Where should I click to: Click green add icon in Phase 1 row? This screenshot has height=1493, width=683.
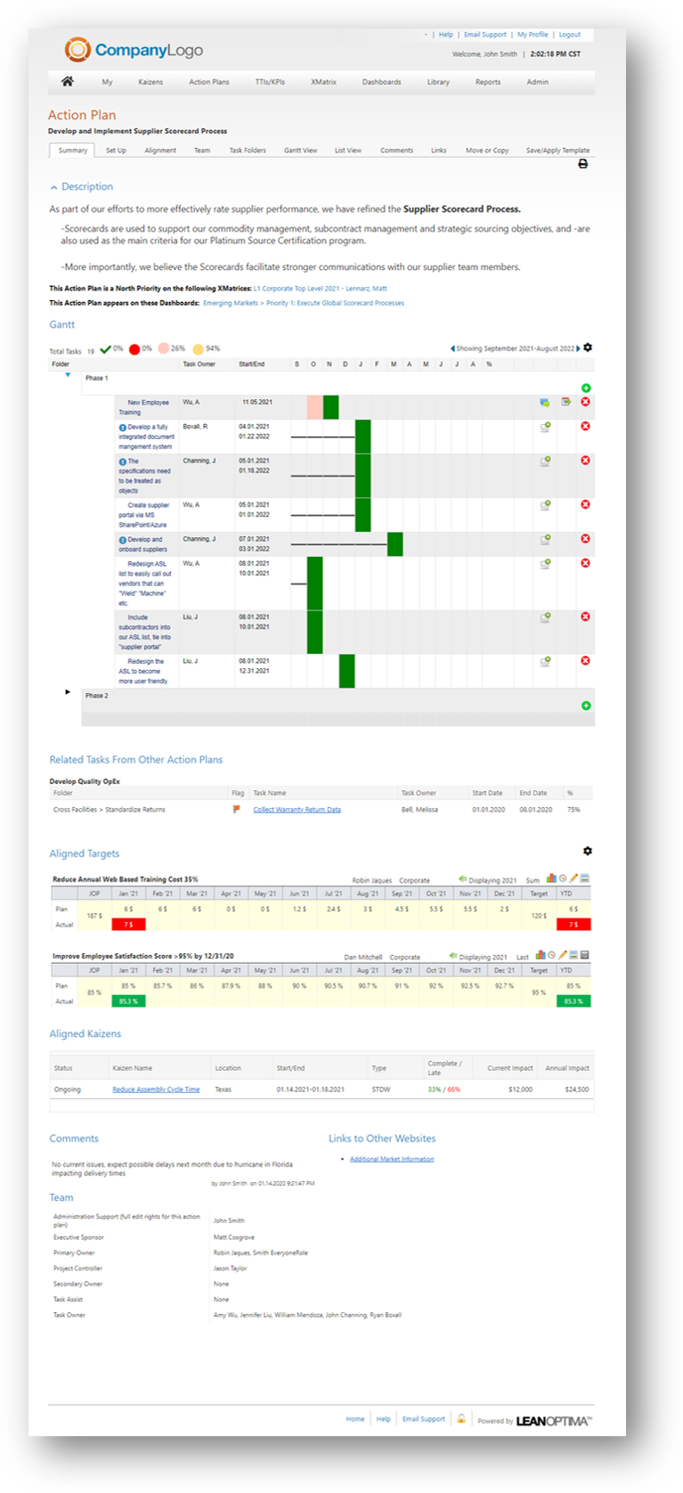tap(586, 388)
